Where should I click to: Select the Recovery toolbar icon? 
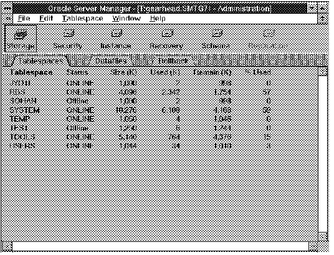pos(167,39)
